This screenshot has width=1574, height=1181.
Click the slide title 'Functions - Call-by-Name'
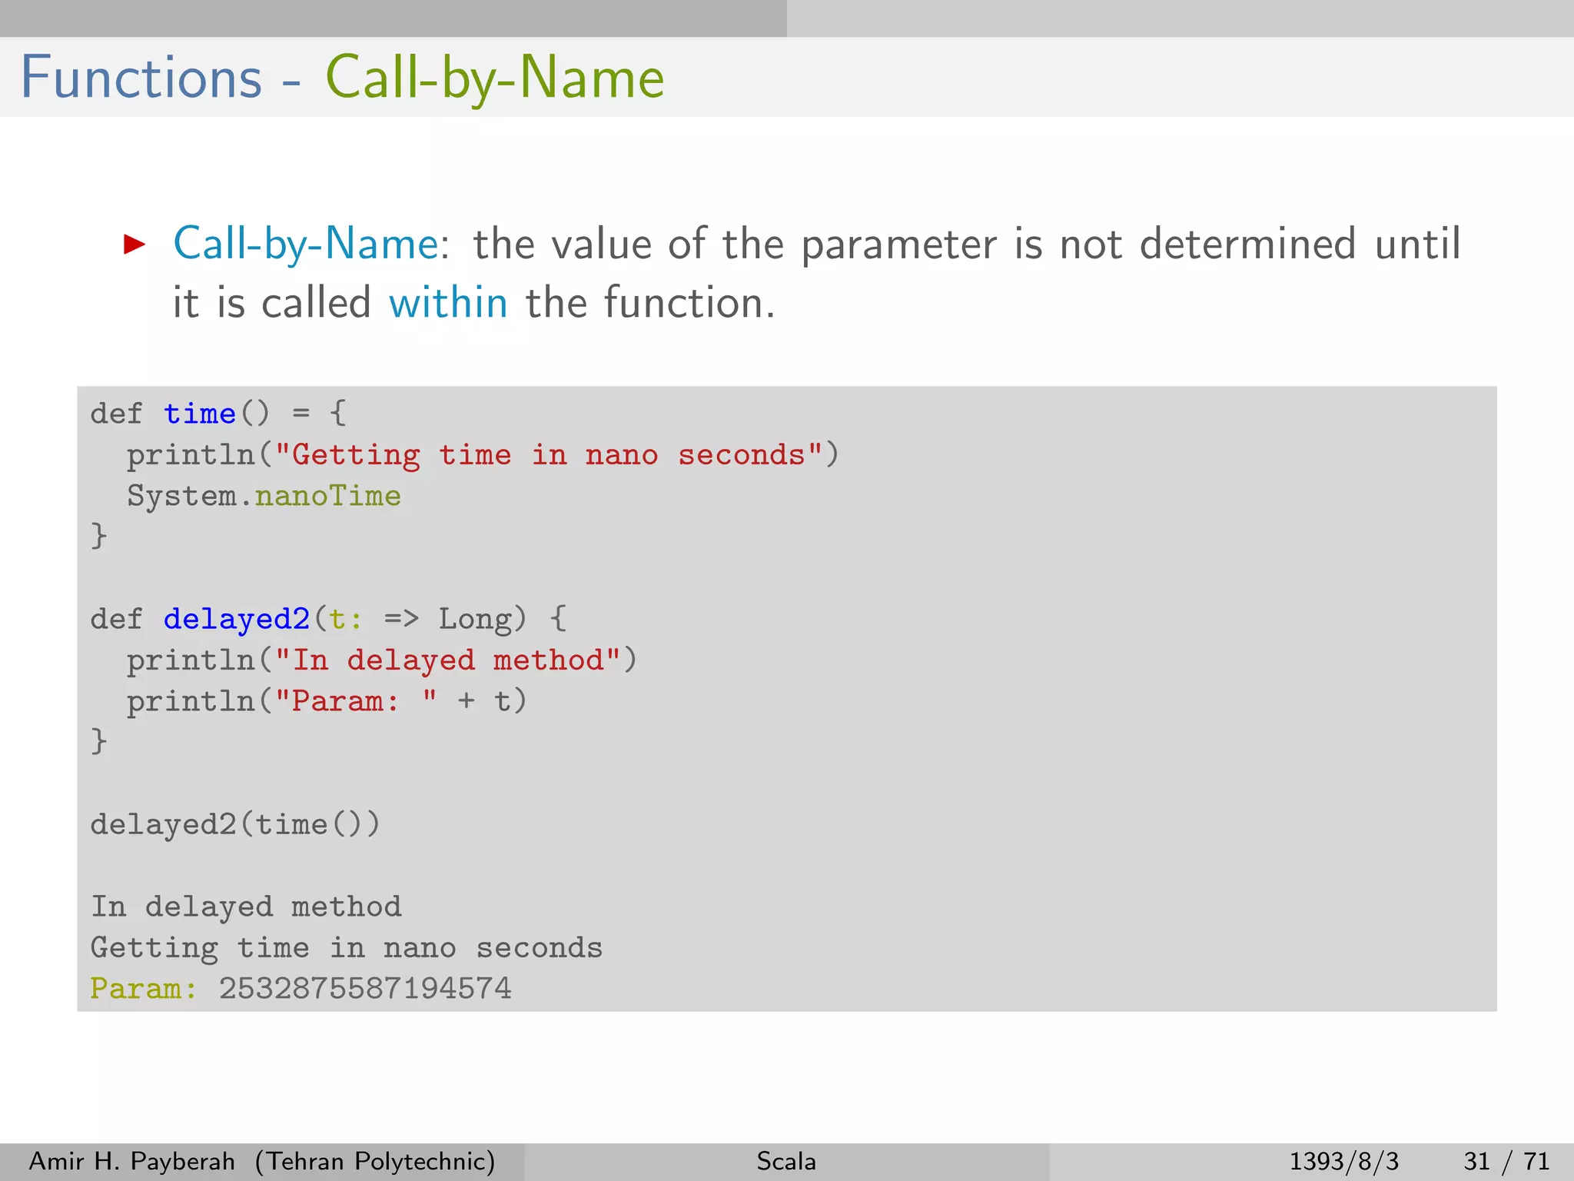coord(342,78)
